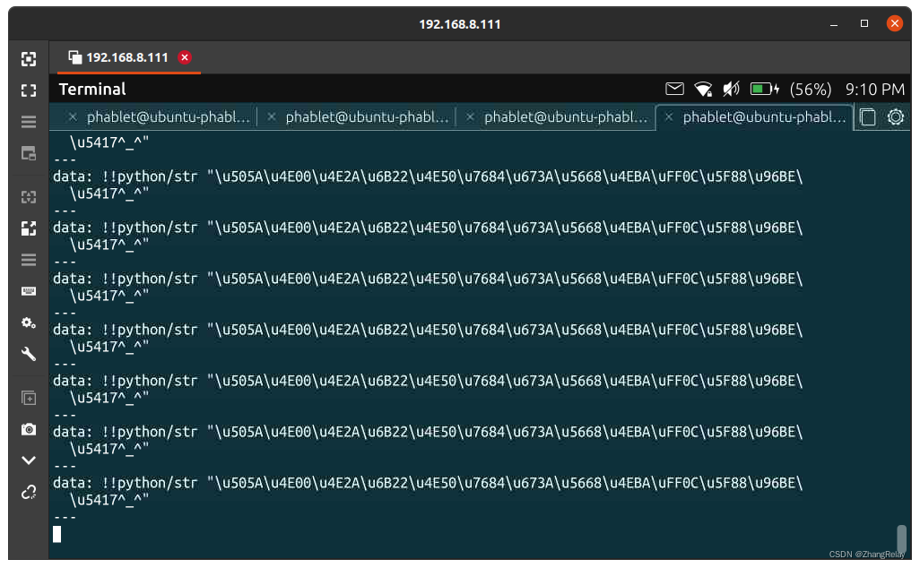Click the resize window to fit remote icon
Image resolution: width=920 pixels, height=568 pixels.
(29, 58)
